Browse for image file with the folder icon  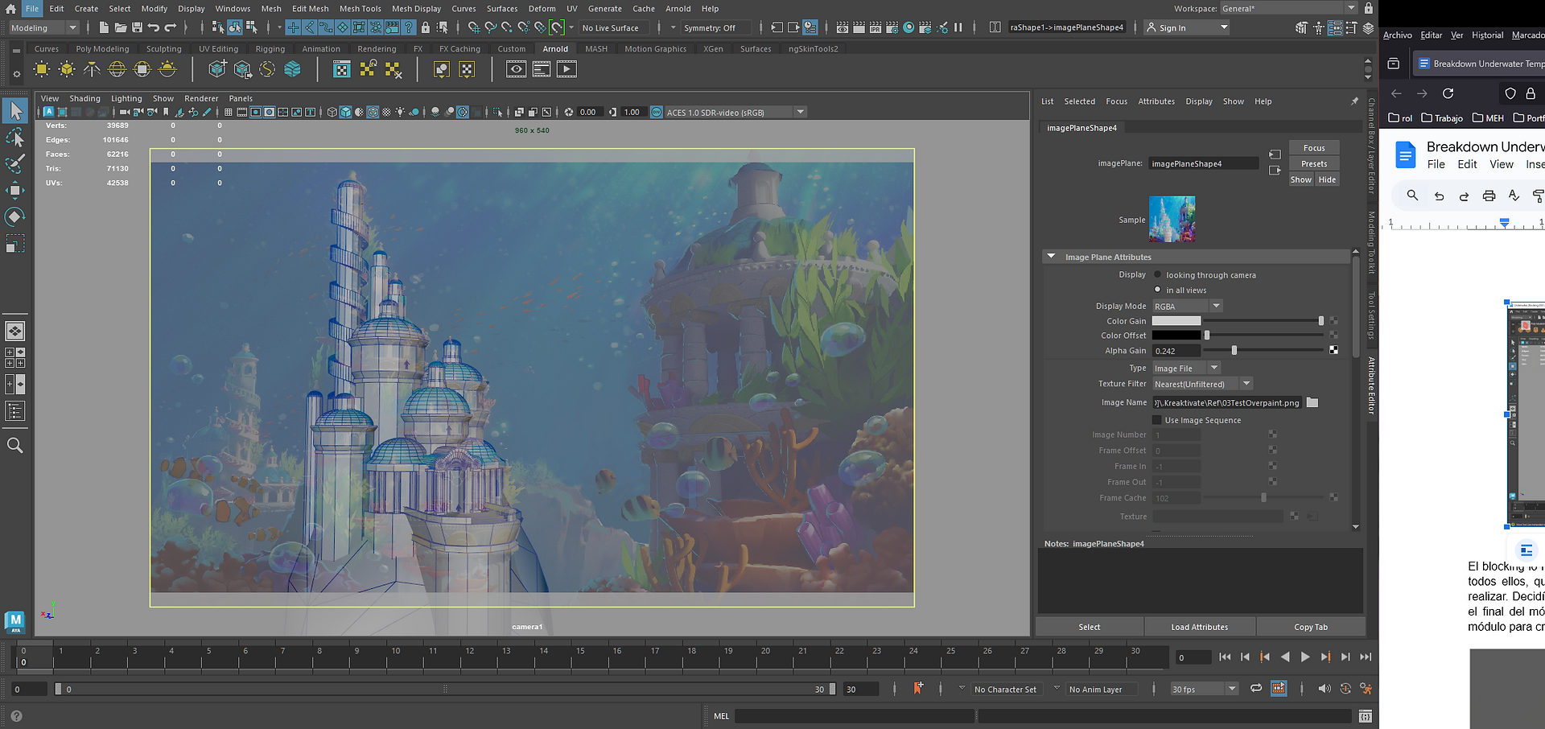(x=1312, y=402)
